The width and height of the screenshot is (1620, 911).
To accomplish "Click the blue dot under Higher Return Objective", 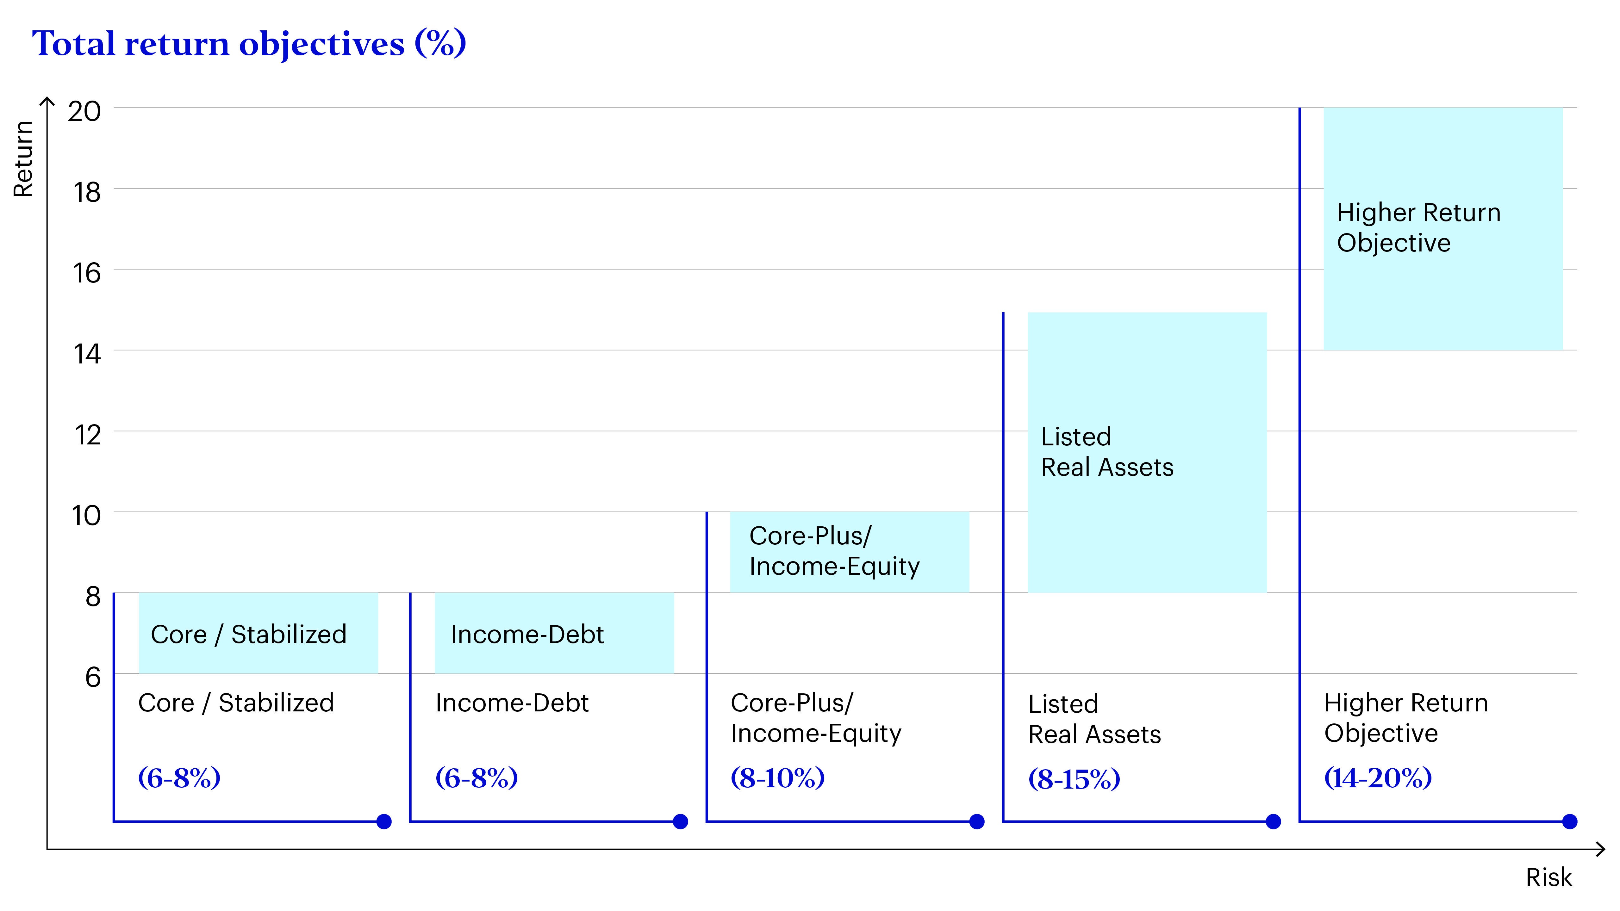I will (x=1569, y=821).
